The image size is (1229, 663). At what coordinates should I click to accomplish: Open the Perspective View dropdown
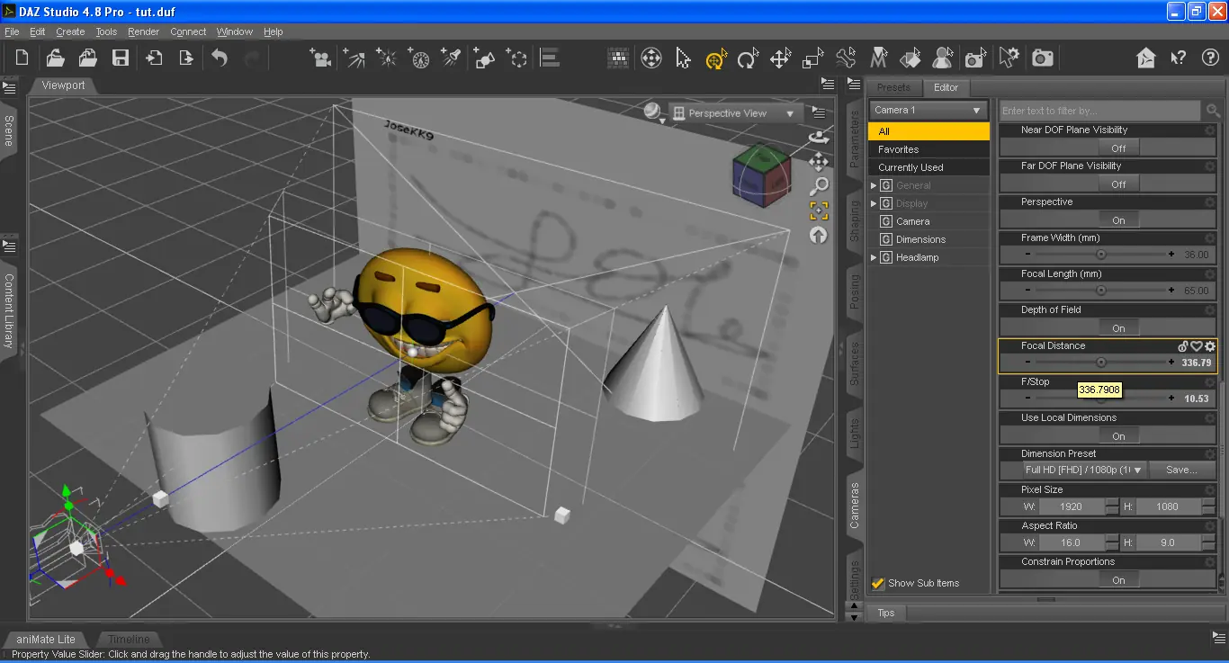(x=735, y=112)
